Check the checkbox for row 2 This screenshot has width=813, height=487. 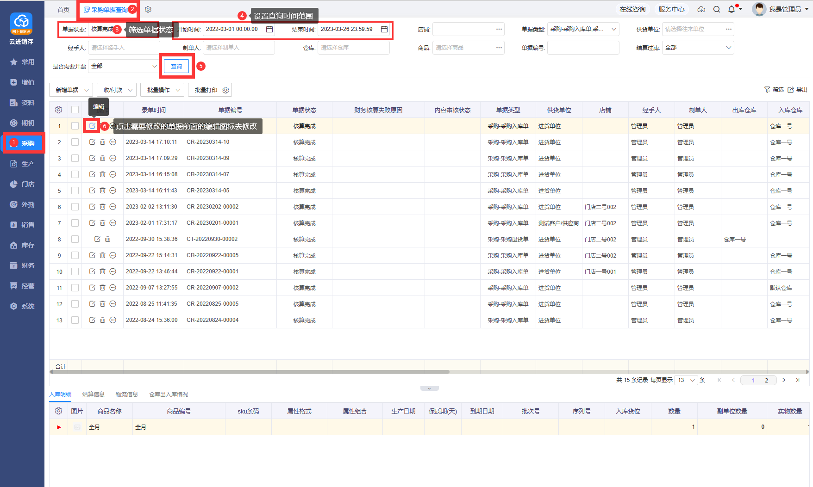[x=75, y=142]
